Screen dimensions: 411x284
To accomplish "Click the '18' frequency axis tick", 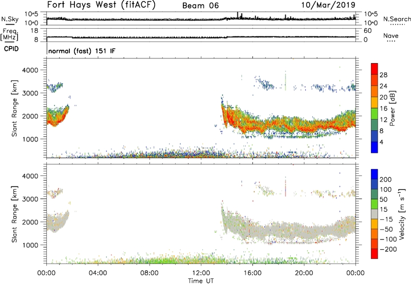I will pyautogui.click(x=34, y=31).
